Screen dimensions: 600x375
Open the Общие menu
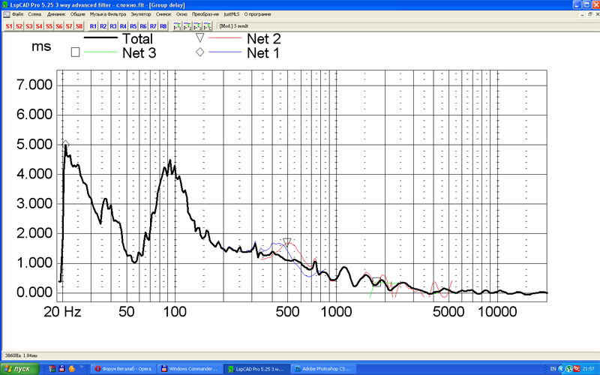point(78,14)
